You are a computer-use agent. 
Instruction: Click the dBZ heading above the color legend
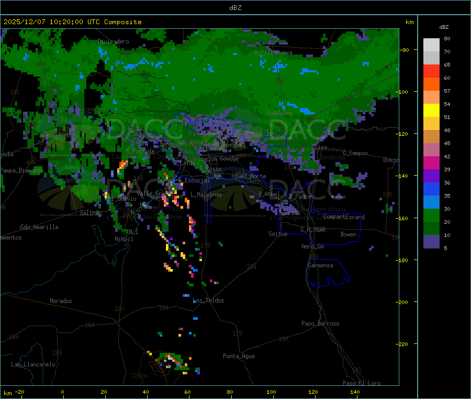(x=444, y=27)
